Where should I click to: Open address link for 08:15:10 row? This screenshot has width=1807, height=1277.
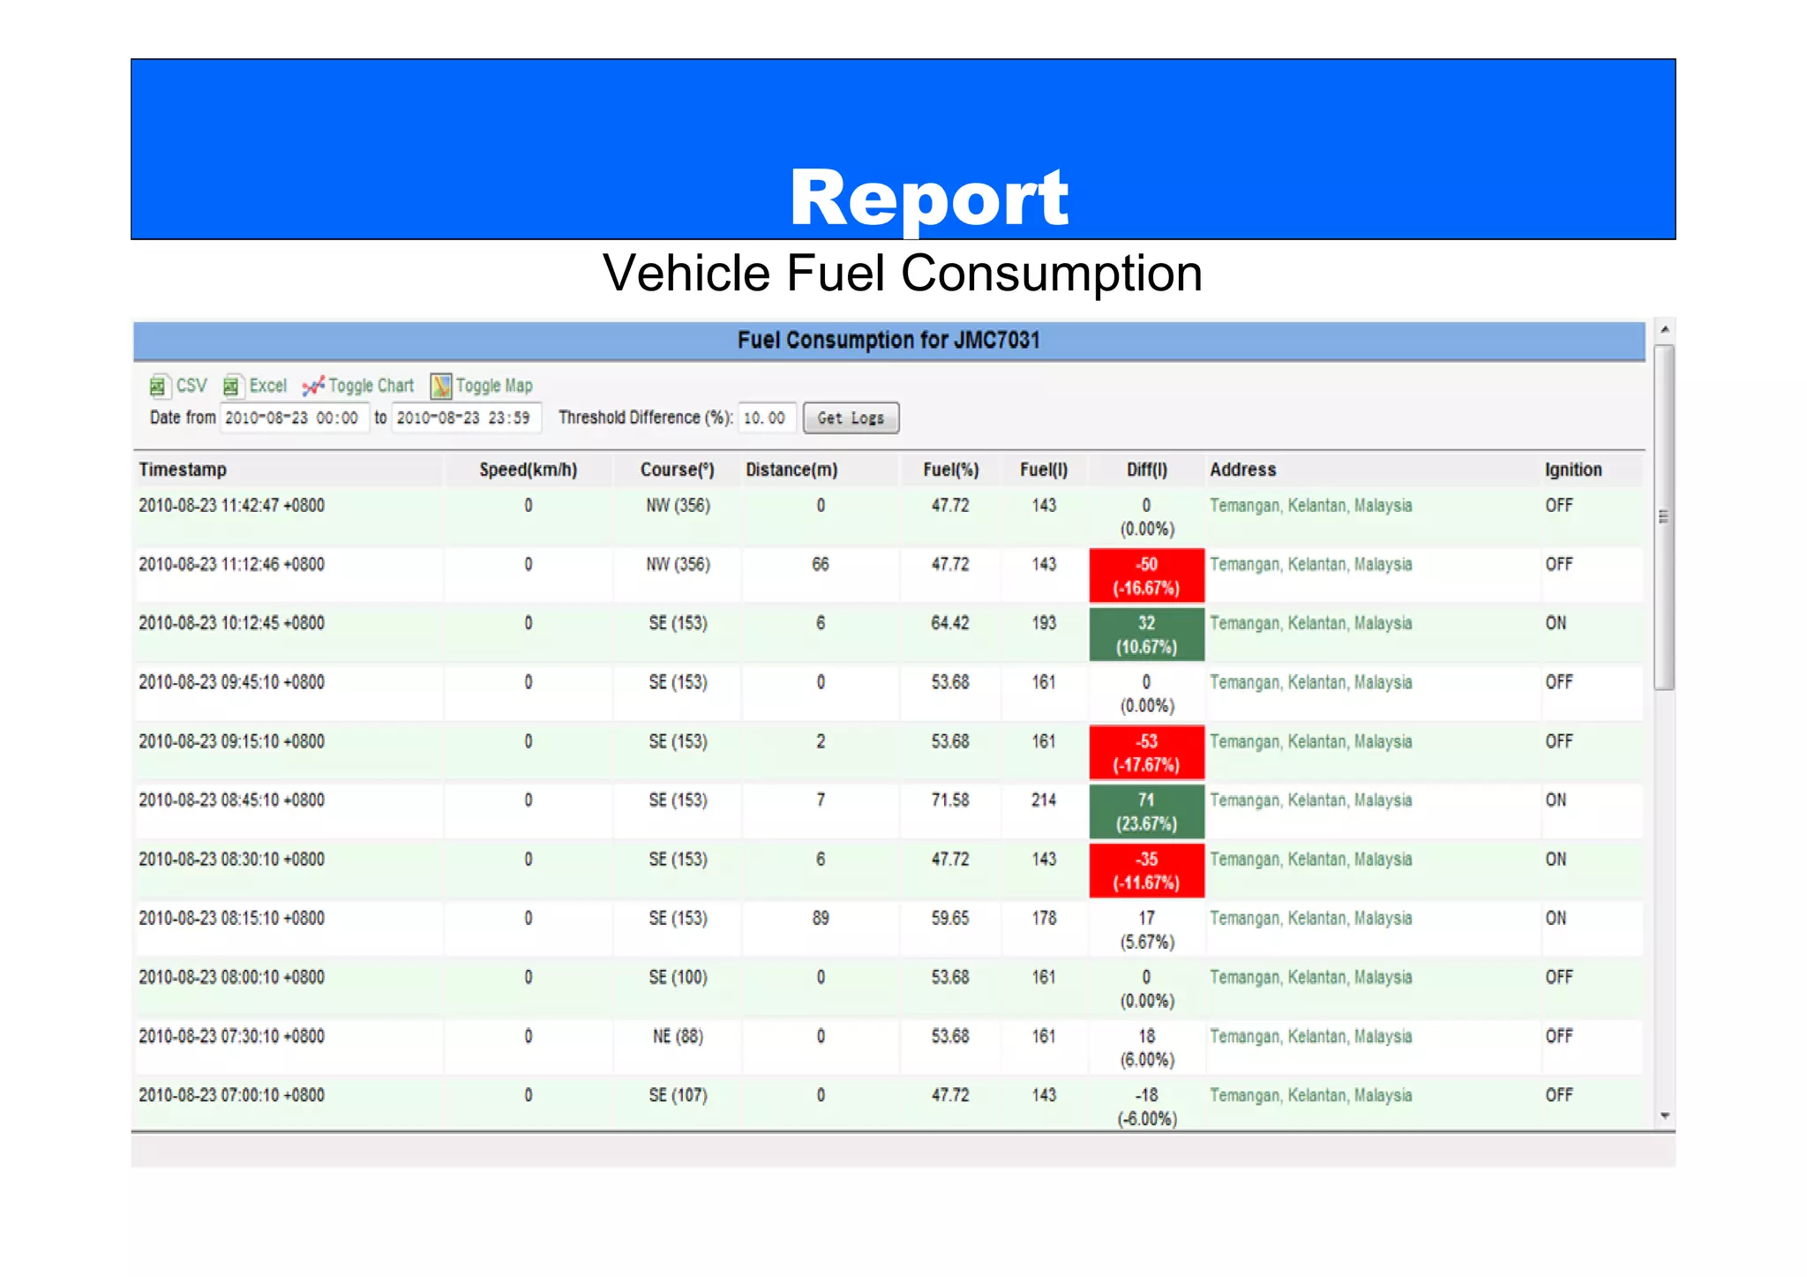[x=1310, y=919]
